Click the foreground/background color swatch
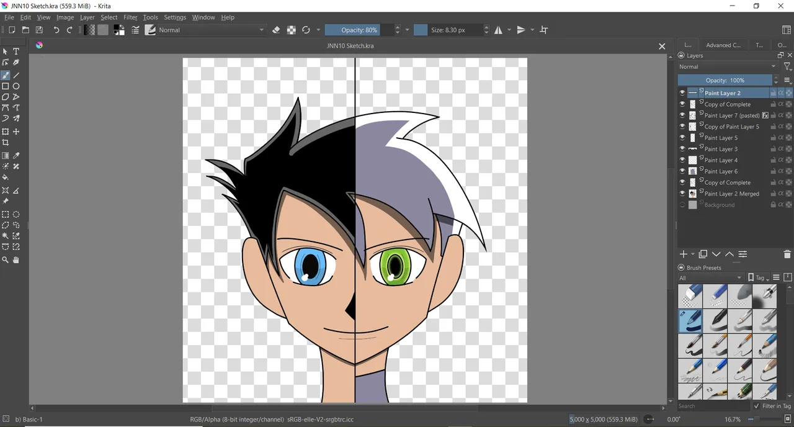This screenshot has width=794, height=427. tap(119, 30)
